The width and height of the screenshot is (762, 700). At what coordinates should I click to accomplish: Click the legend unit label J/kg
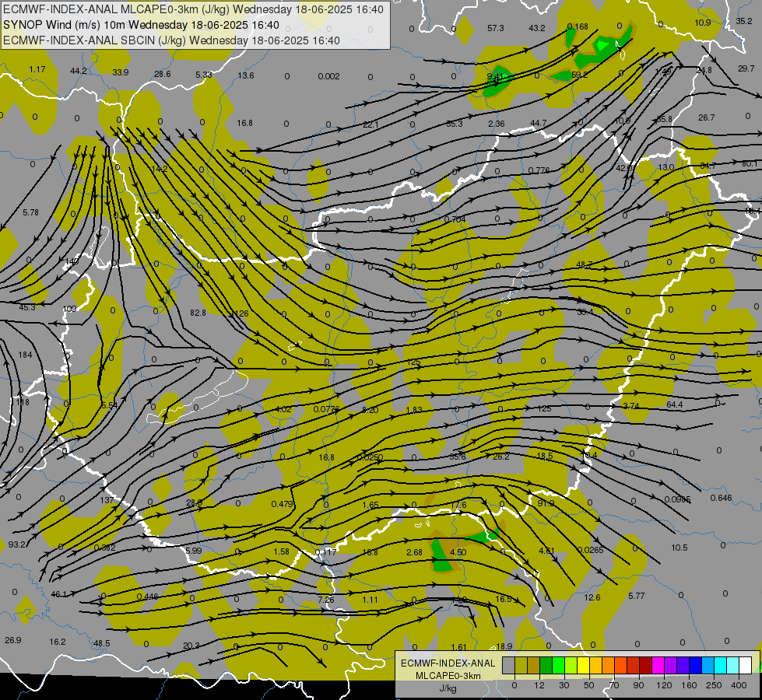point(448,688)
